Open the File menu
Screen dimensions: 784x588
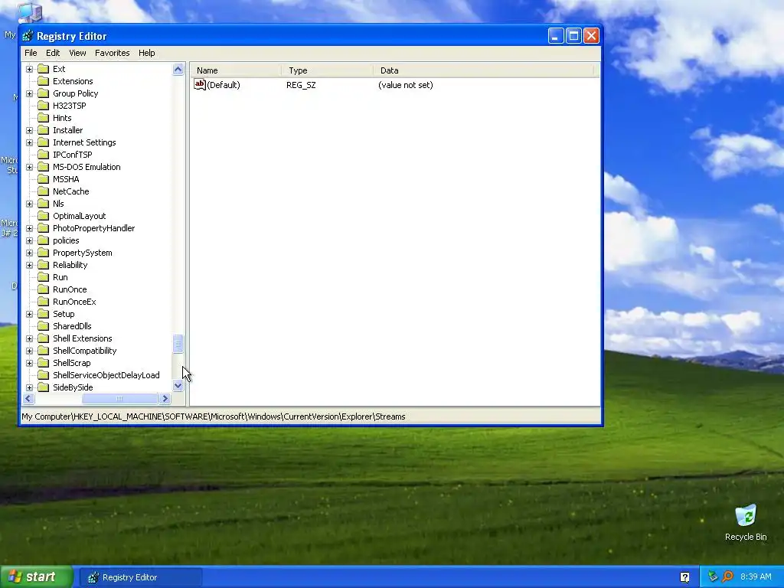point(31,53)
